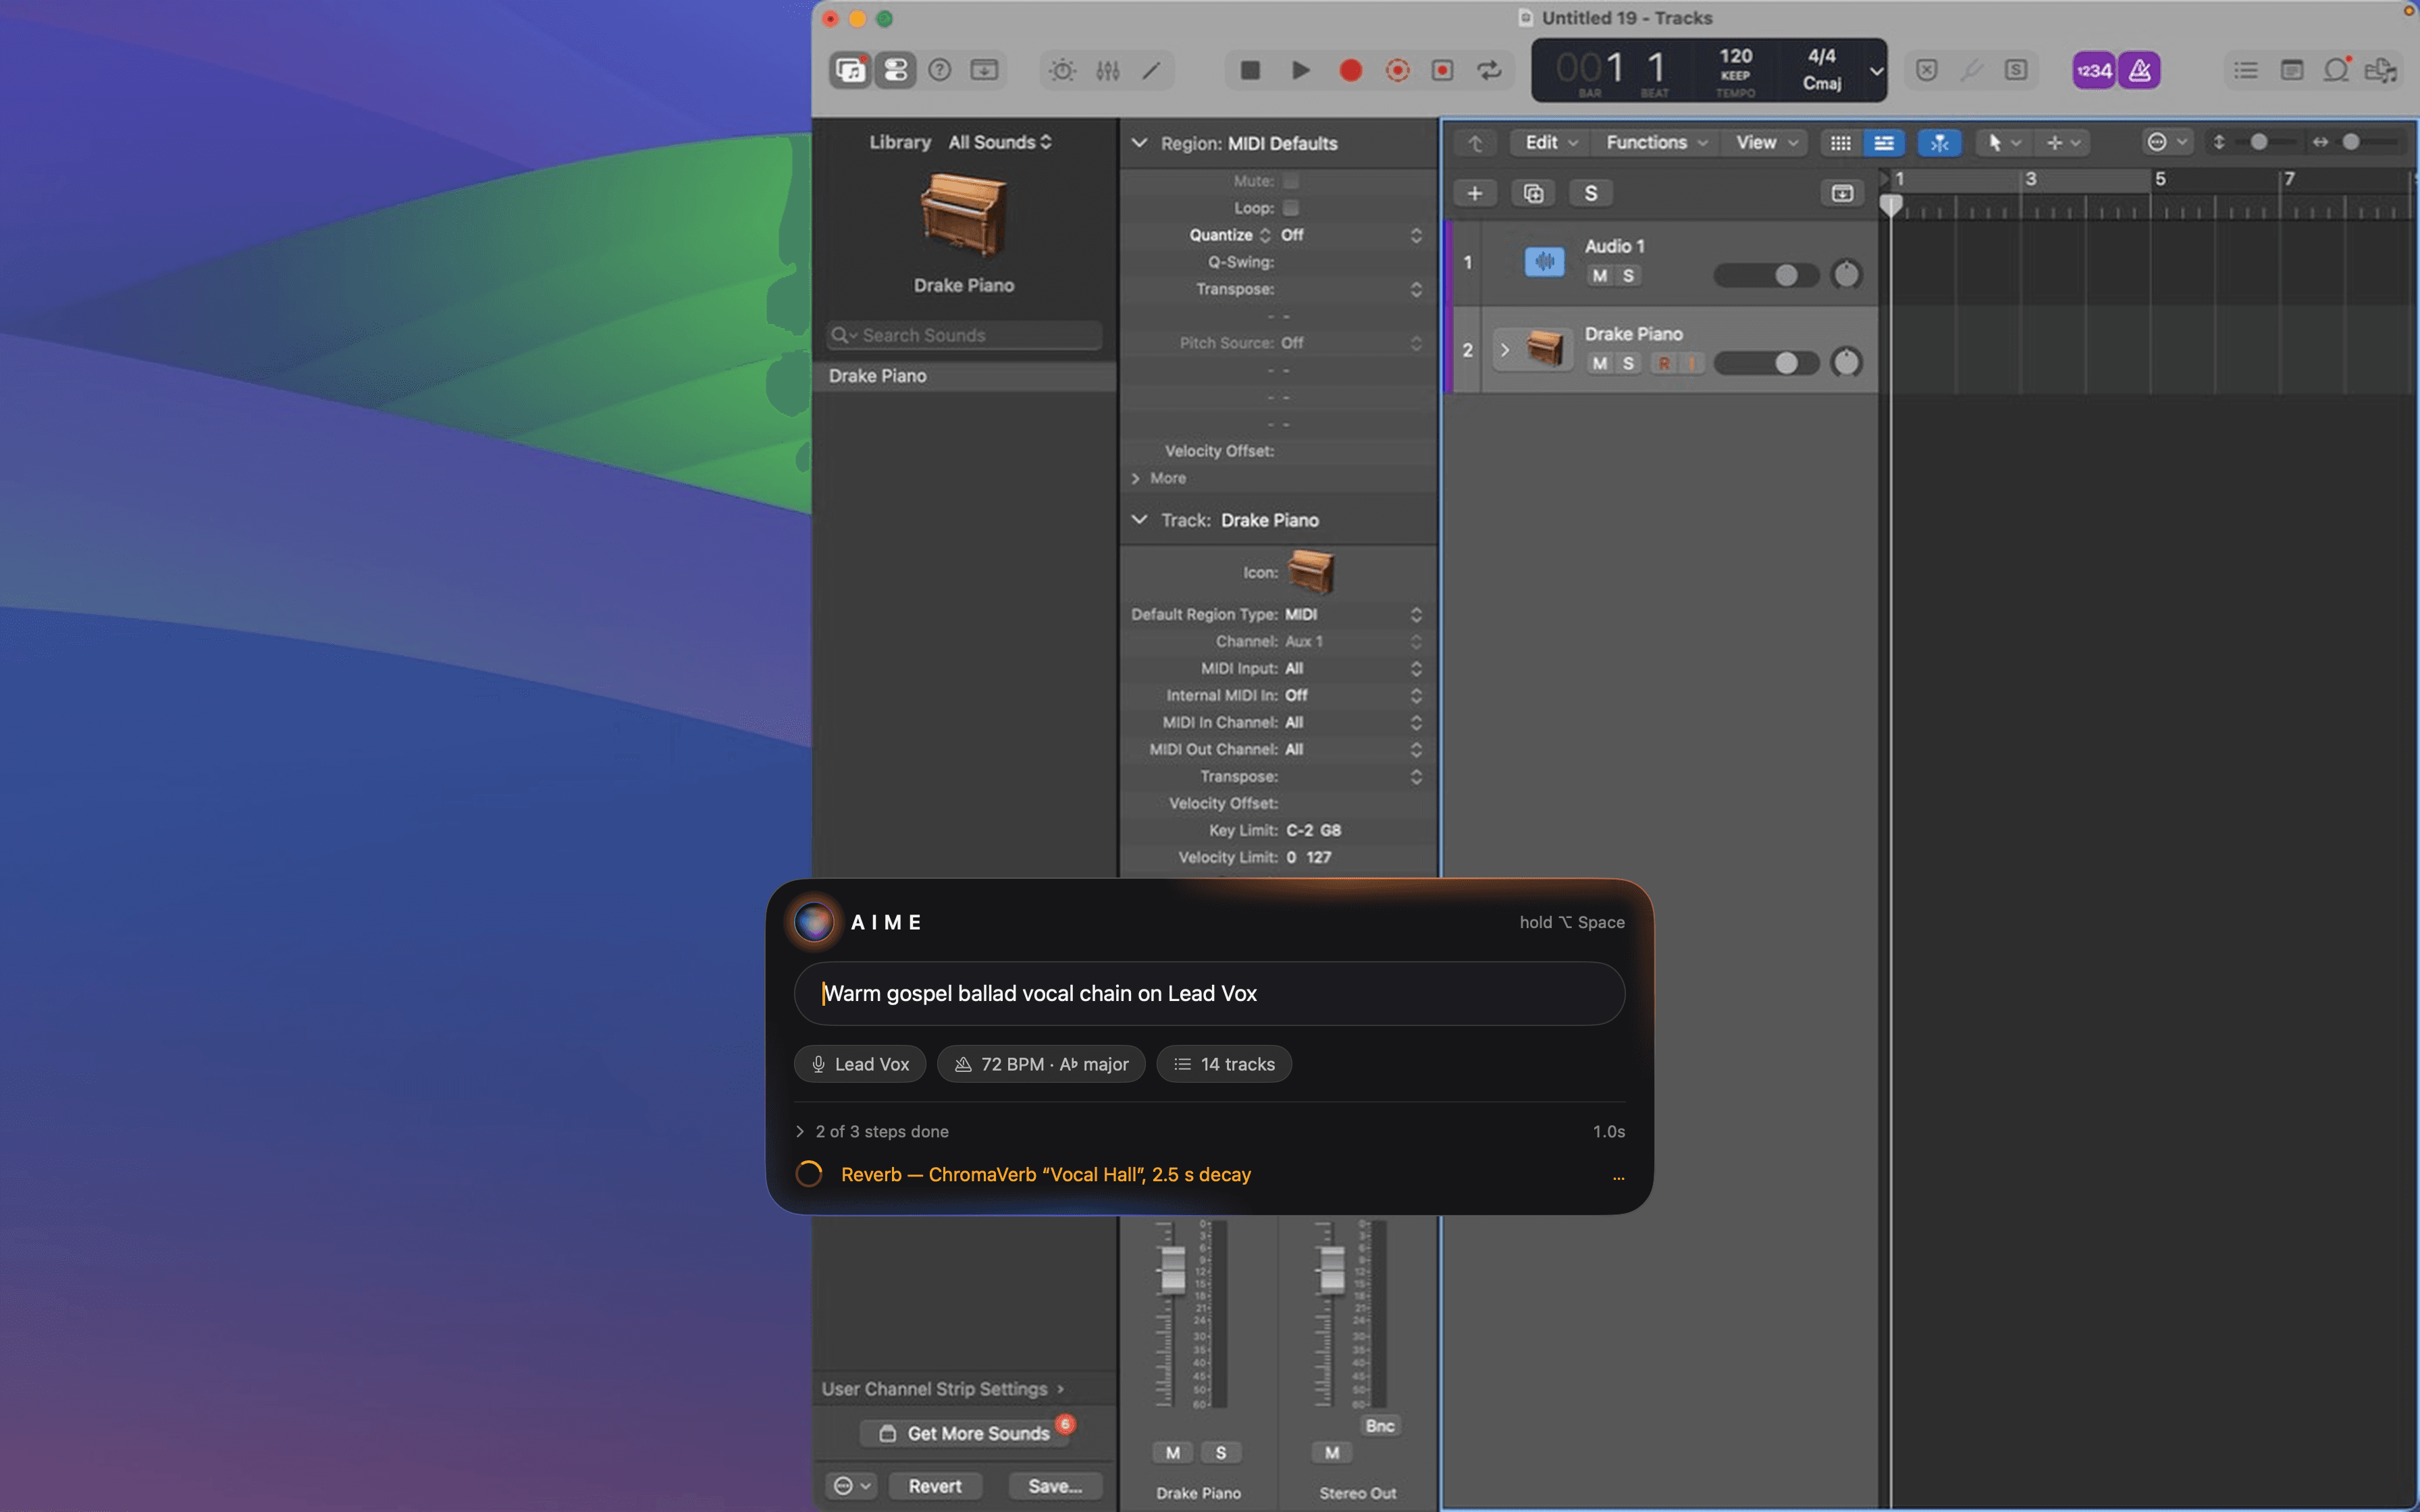
Task: Adjust Drake Piano channel strip fader
Action: pyautogui.click(x=1172, y=1270)
